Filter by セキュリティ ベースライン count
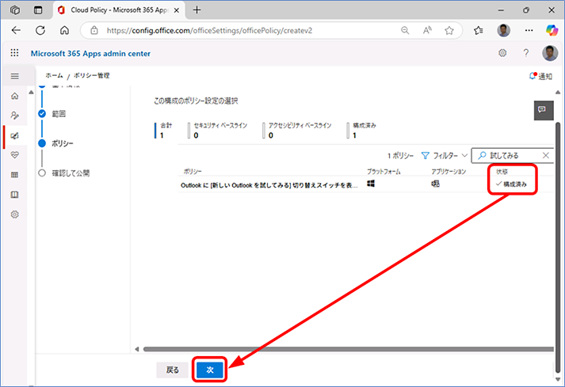 219,131
